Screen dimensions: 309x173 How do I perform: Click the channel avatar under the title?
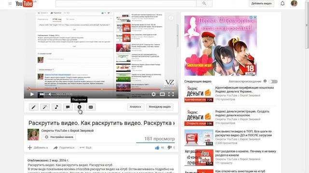click(33, 135)
